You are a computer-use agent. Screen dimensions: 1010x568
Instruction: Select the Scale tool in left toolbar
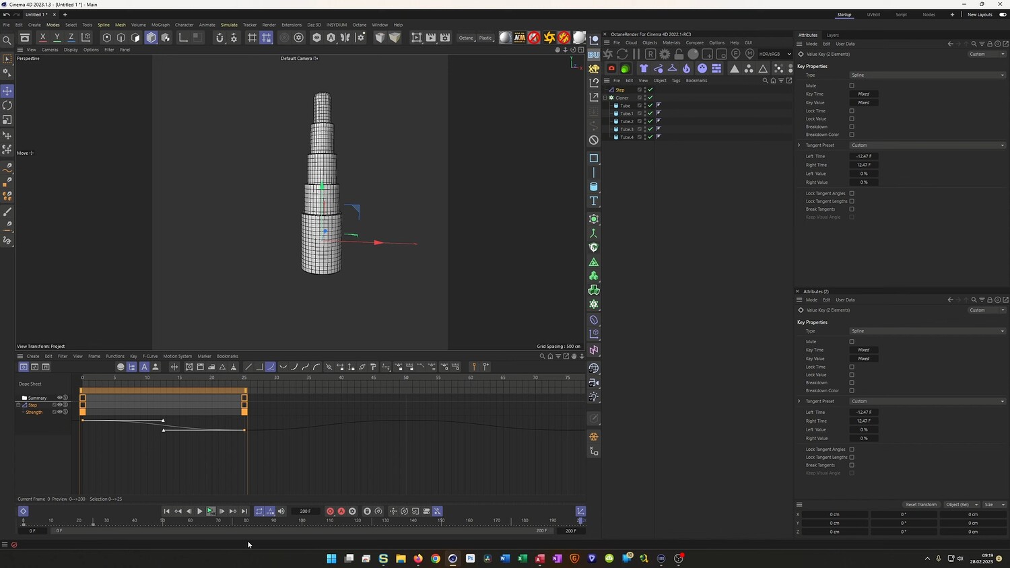click(7, 120)
